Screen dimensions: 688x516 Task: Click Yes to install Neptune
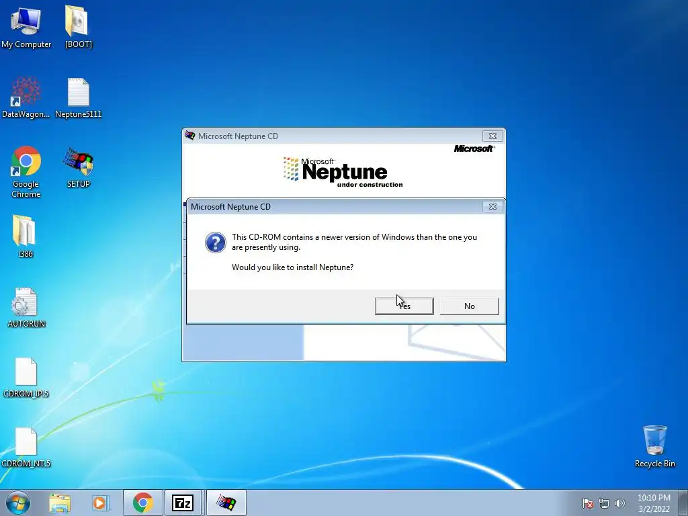coord(404,306)
